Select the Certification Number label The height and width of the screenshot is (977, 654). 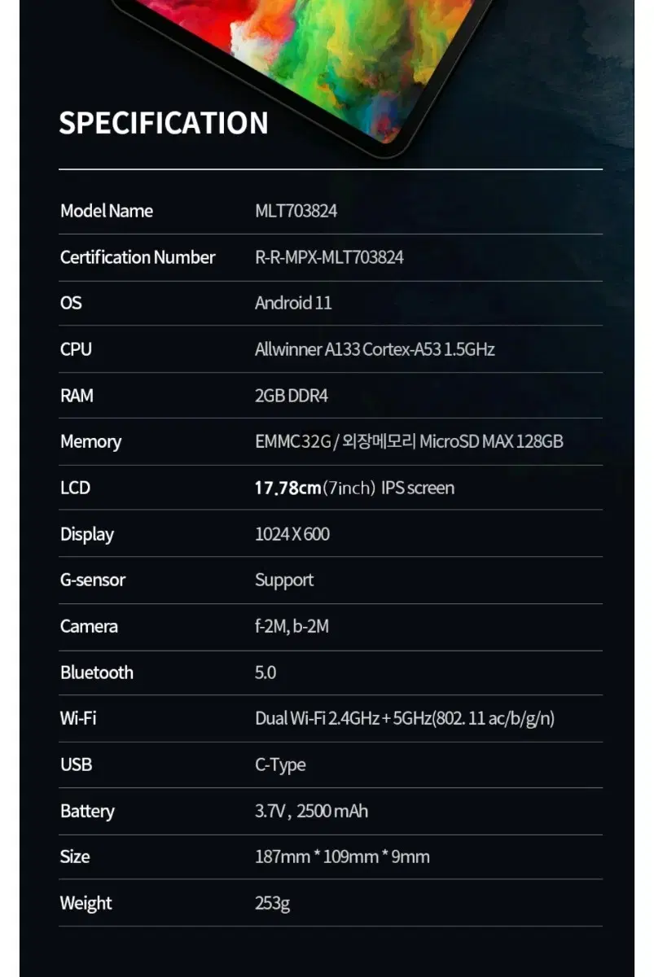(x=138, y=257)
